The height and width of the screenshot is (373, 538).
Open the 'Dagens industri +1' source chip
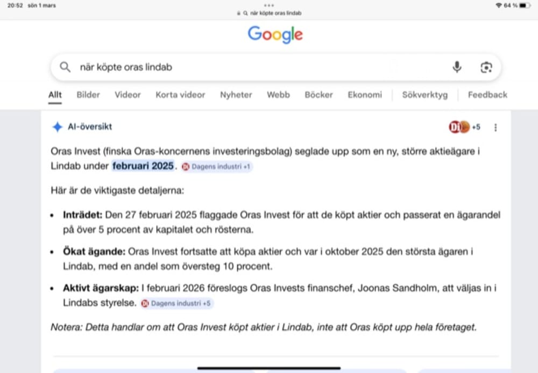click(x=217, y=167)
